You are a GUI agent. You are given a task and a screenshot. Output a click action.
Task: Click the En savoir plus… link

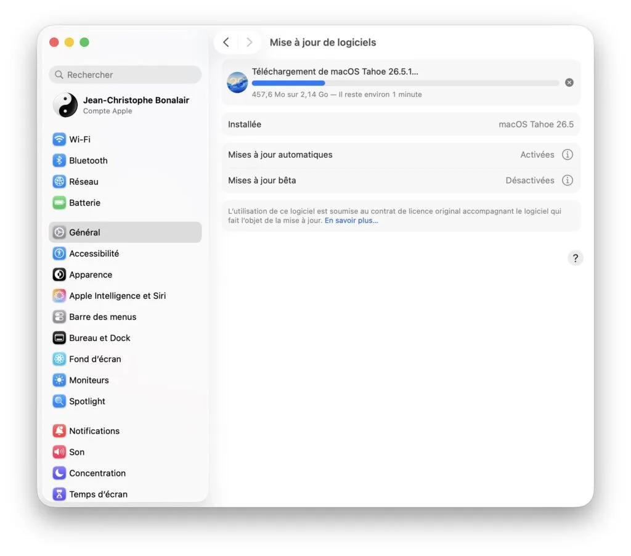(351, 221)
